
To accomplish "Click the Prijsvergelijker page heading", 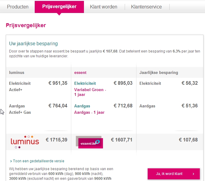I will 26,25.
